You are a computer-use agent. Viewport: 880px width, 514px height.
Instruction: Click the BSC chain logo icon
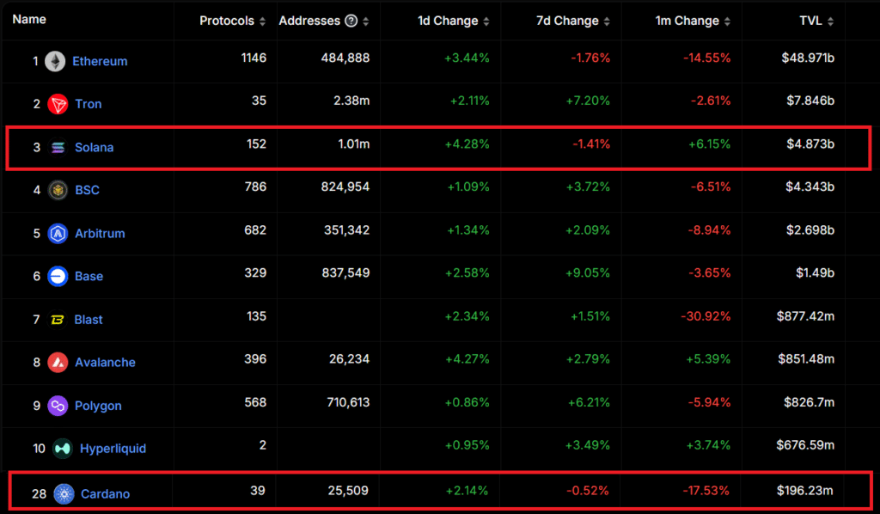pos(58,190)
